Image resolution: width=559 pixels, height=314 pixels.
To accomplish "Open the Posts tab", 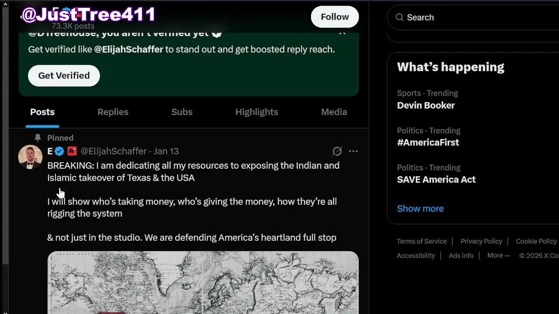I will (x=42, y=112).
